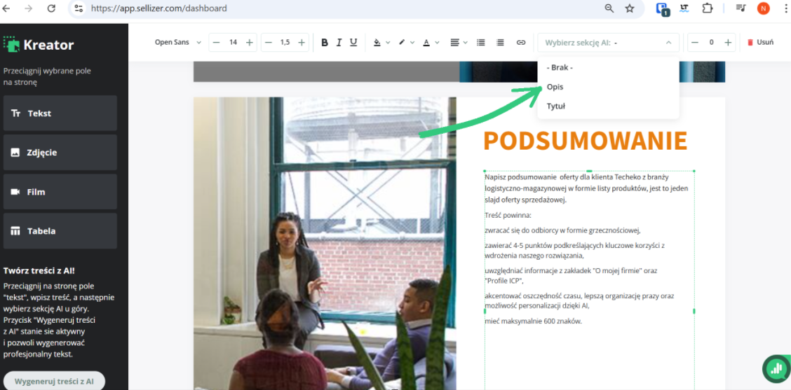The width and height of the screenshot is (791, 390).
Task: Toggle bold text formatting
Action: [x=325, y=43]
